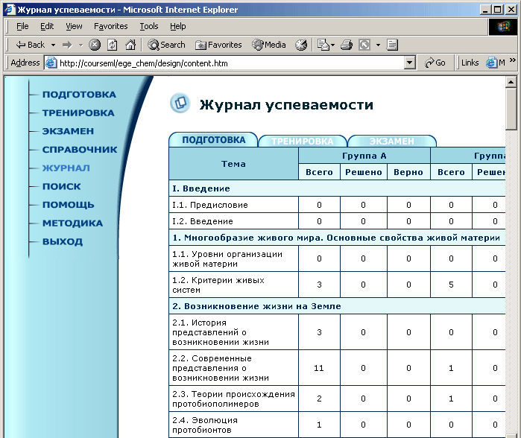This screenshot has height=438, width=521.
Task: Click the Back arrow toolbar button
Action: 30,45
